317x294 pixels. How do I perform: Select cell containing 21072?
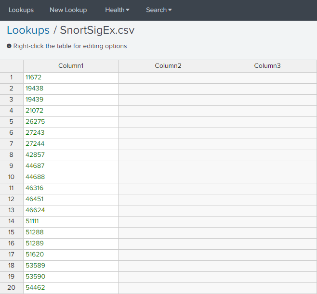pyautogui.click(x=71, y=111)
